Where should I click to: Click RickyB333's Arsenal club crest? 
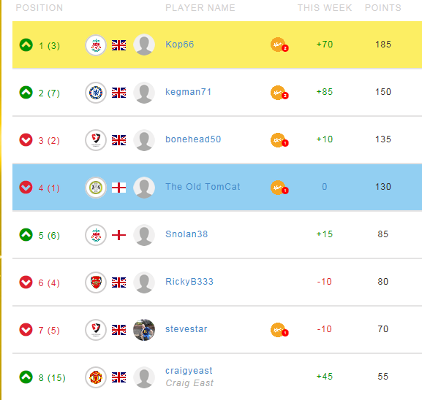point(96,282)
